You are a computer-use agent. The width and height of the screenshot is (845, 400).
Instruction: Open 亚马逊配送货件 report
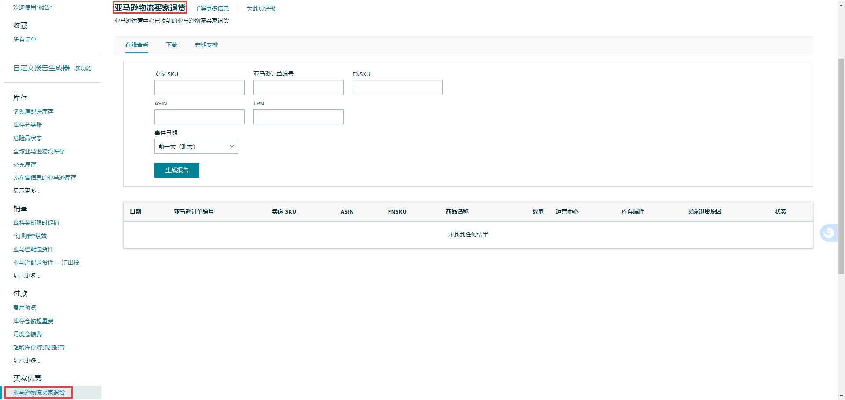33,249
